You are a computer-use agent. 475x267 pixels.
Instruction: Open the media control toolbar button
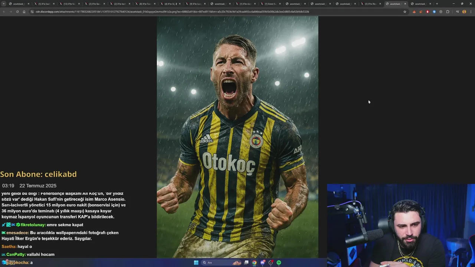coord(457,11)
